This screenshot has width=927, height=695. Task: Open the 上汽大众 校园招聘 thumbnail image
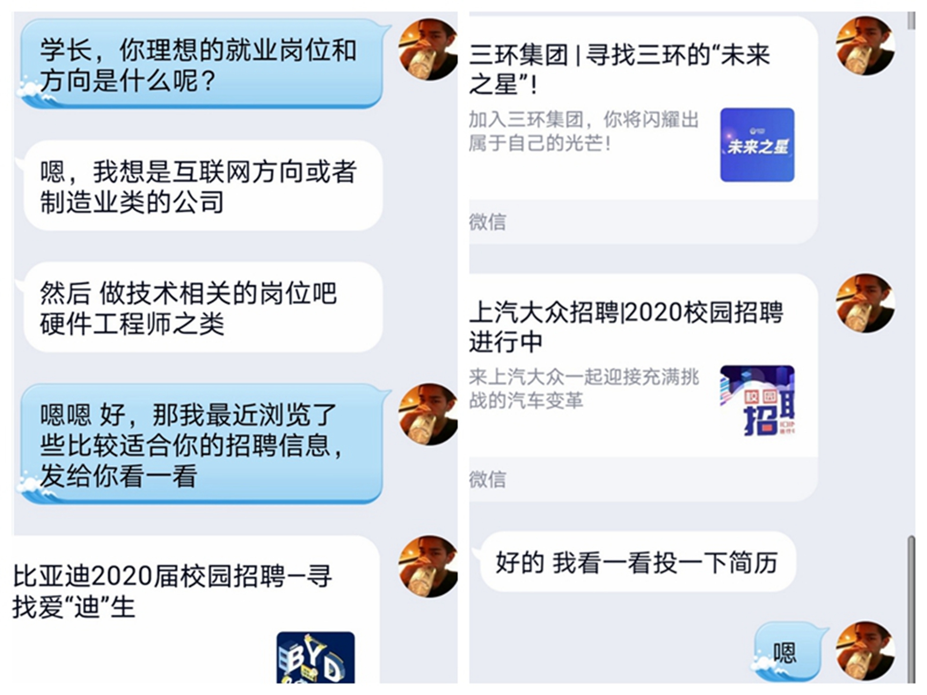pyautogui.click(x=757, y=401)
